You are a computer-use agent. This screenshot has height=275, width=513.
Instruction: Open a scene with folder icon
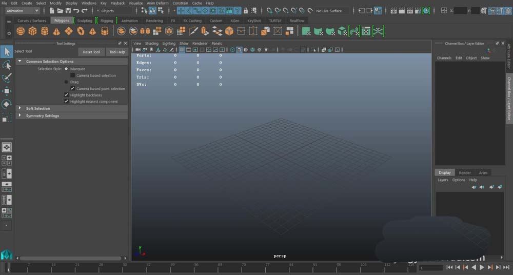[x=60, y=11]
